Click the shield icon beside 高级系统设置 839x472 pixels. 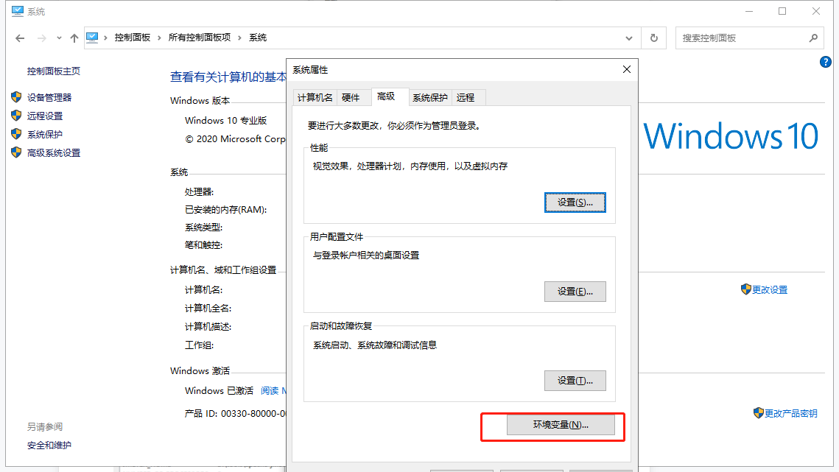(16, 152)
